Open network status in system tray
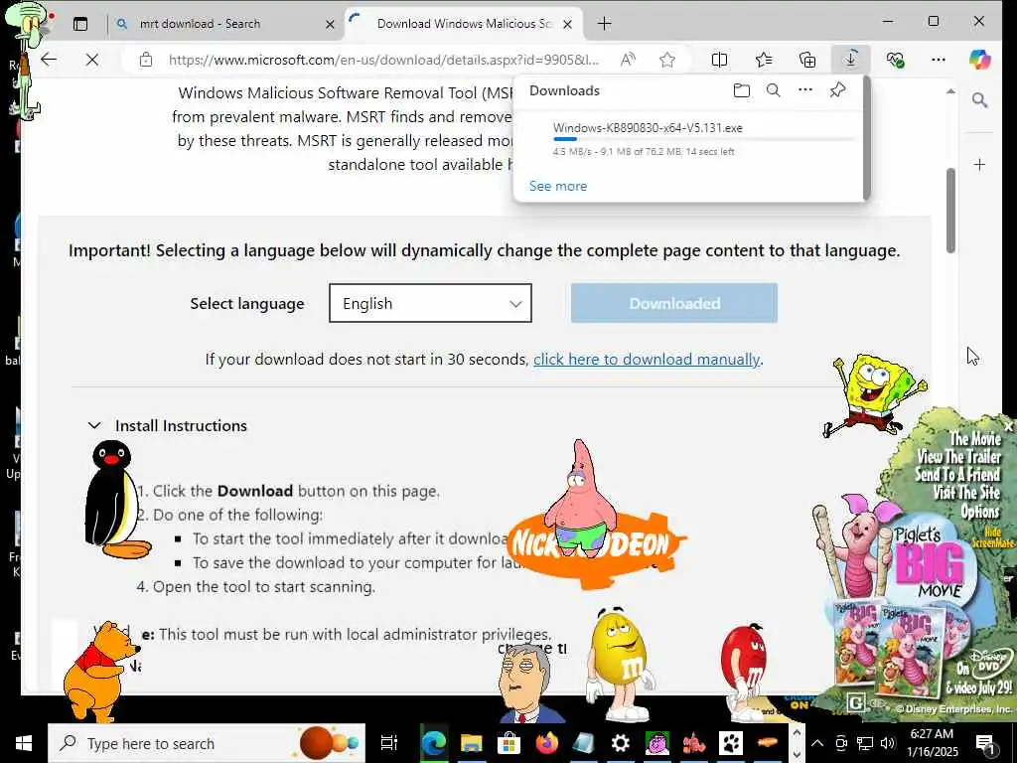Image resolution: width=1017 pixels, height=763 pixels. click(865, 743)
